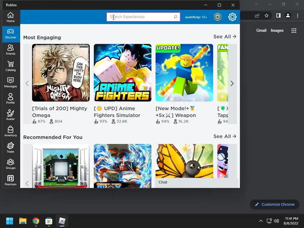304x228 pixels.
Task: Open the butterfly game thumbnail
Action: pos(184,161)
